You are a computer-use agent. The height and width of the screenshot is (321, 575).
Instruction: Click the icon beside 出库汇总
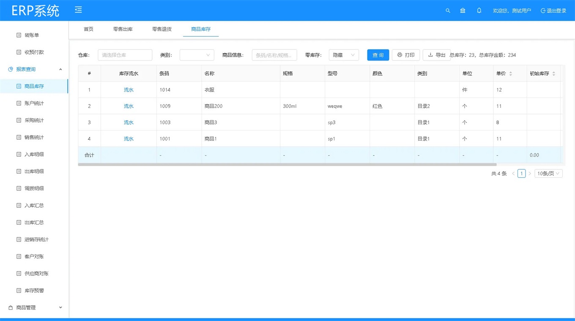coord(19,222)
